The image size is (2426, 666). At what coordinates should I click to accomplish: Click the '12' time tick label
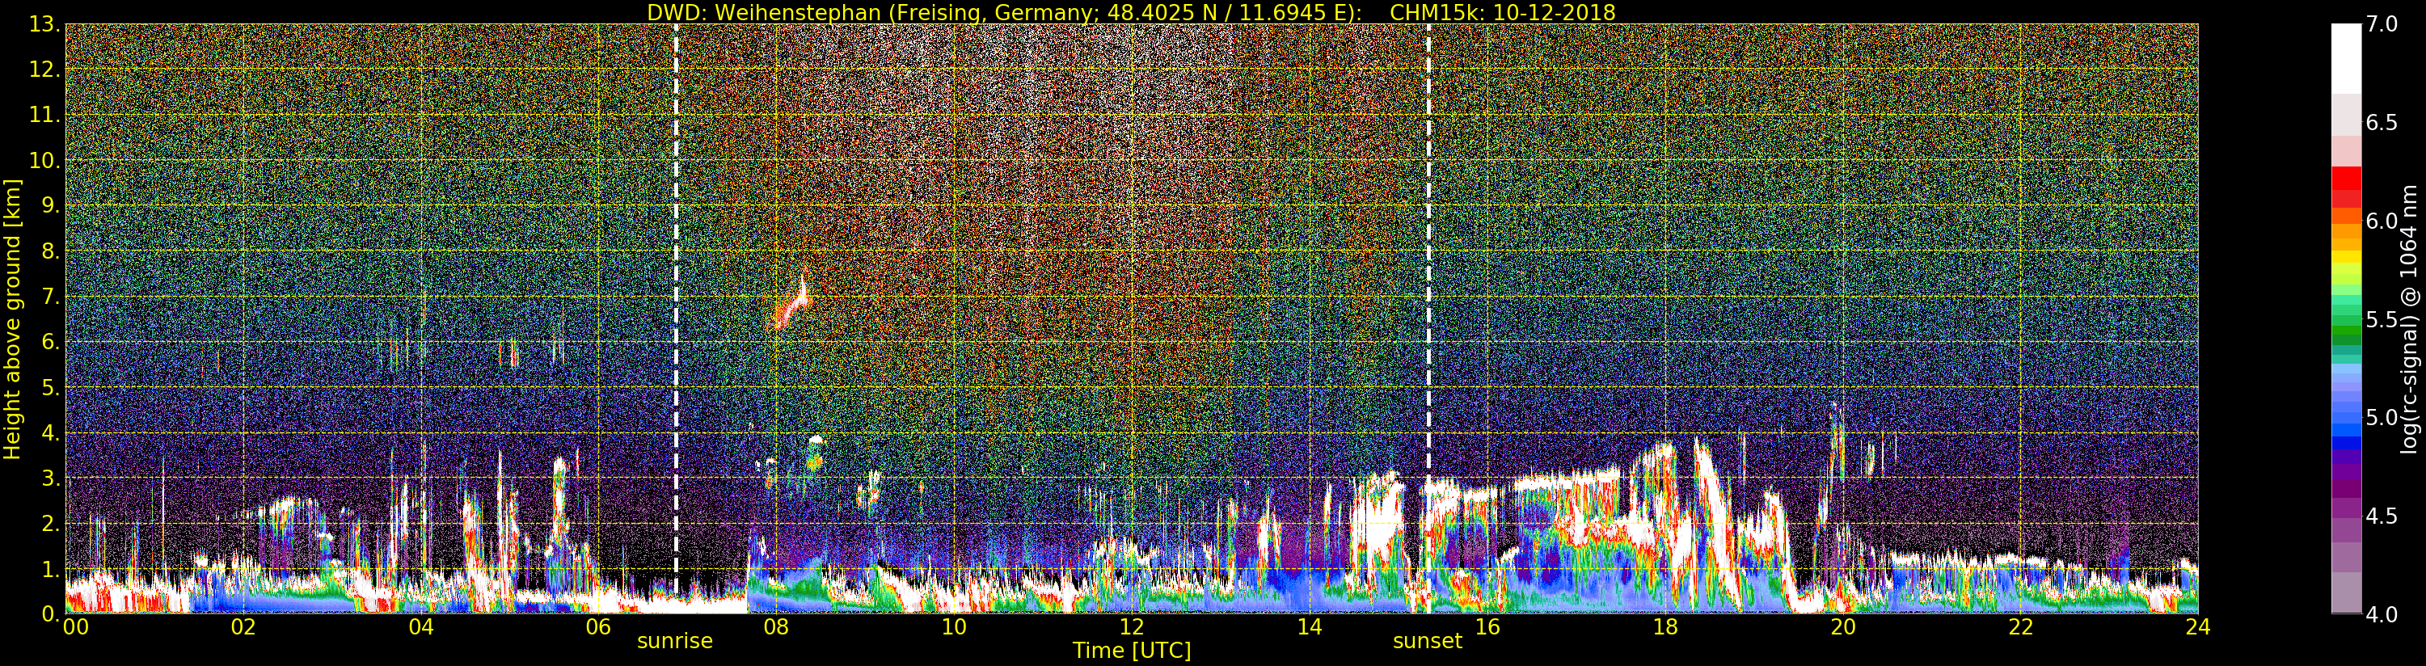tap(1132, 627)
